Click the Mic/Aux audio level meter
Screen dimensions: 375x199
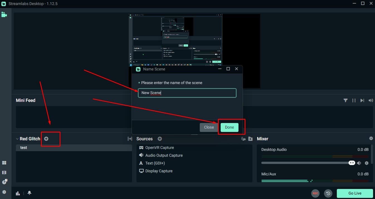(x=315, y=181)
